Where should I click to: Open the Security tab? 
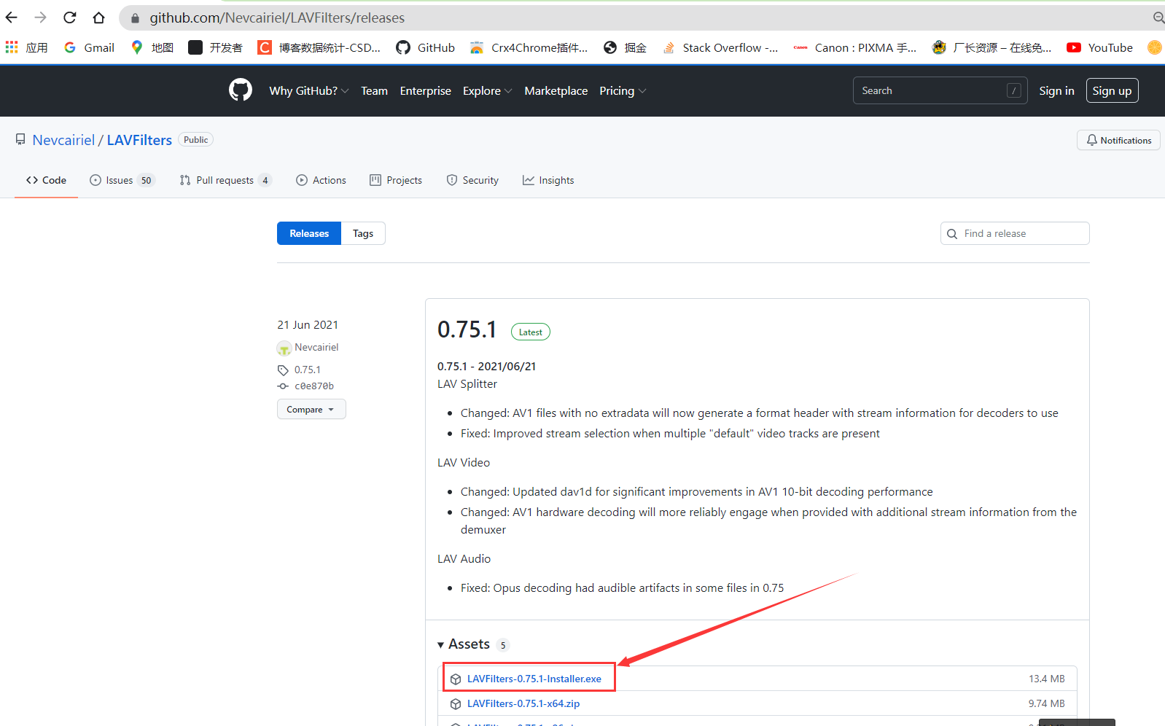[x=472, y=180]
